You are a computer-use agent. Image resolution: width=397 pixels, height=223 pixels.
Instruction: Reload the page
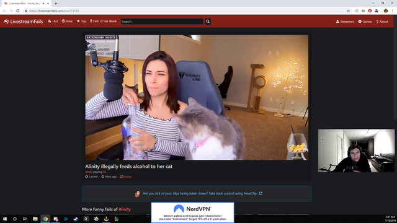(18, 11)
